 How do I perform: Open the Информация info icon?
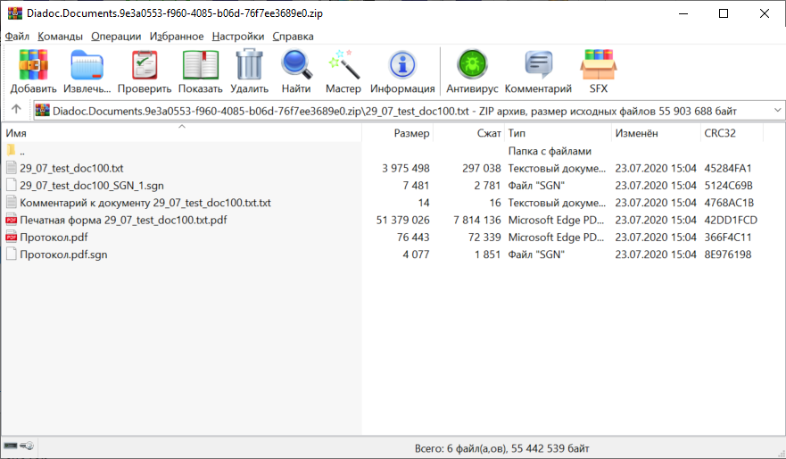[402, 64]
